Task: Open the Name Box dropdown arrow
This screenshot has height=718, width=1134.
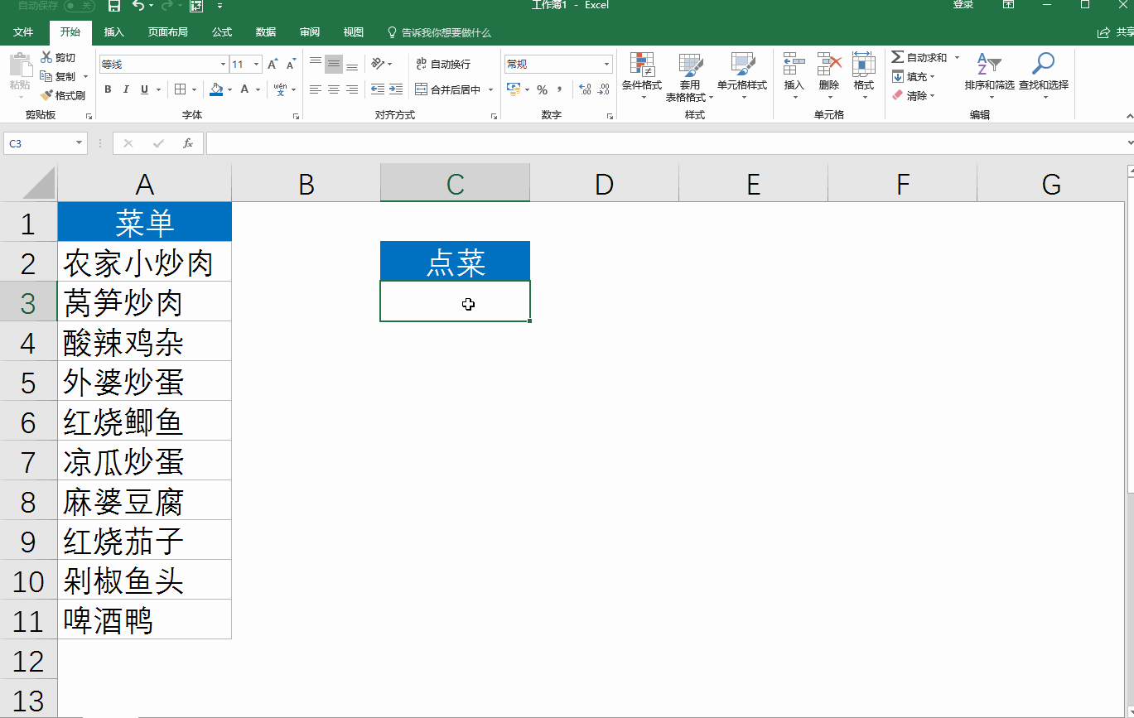Action: [80, 143]
